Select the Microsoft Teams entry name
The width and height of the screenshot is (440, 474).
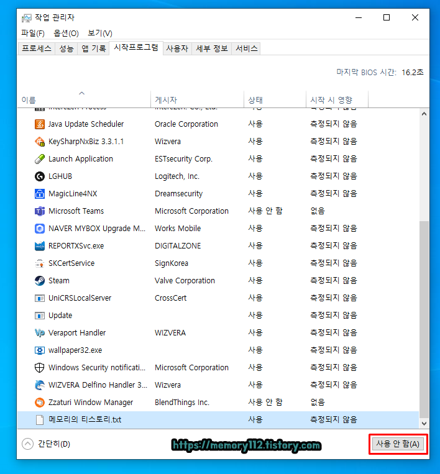click(76, 211)
